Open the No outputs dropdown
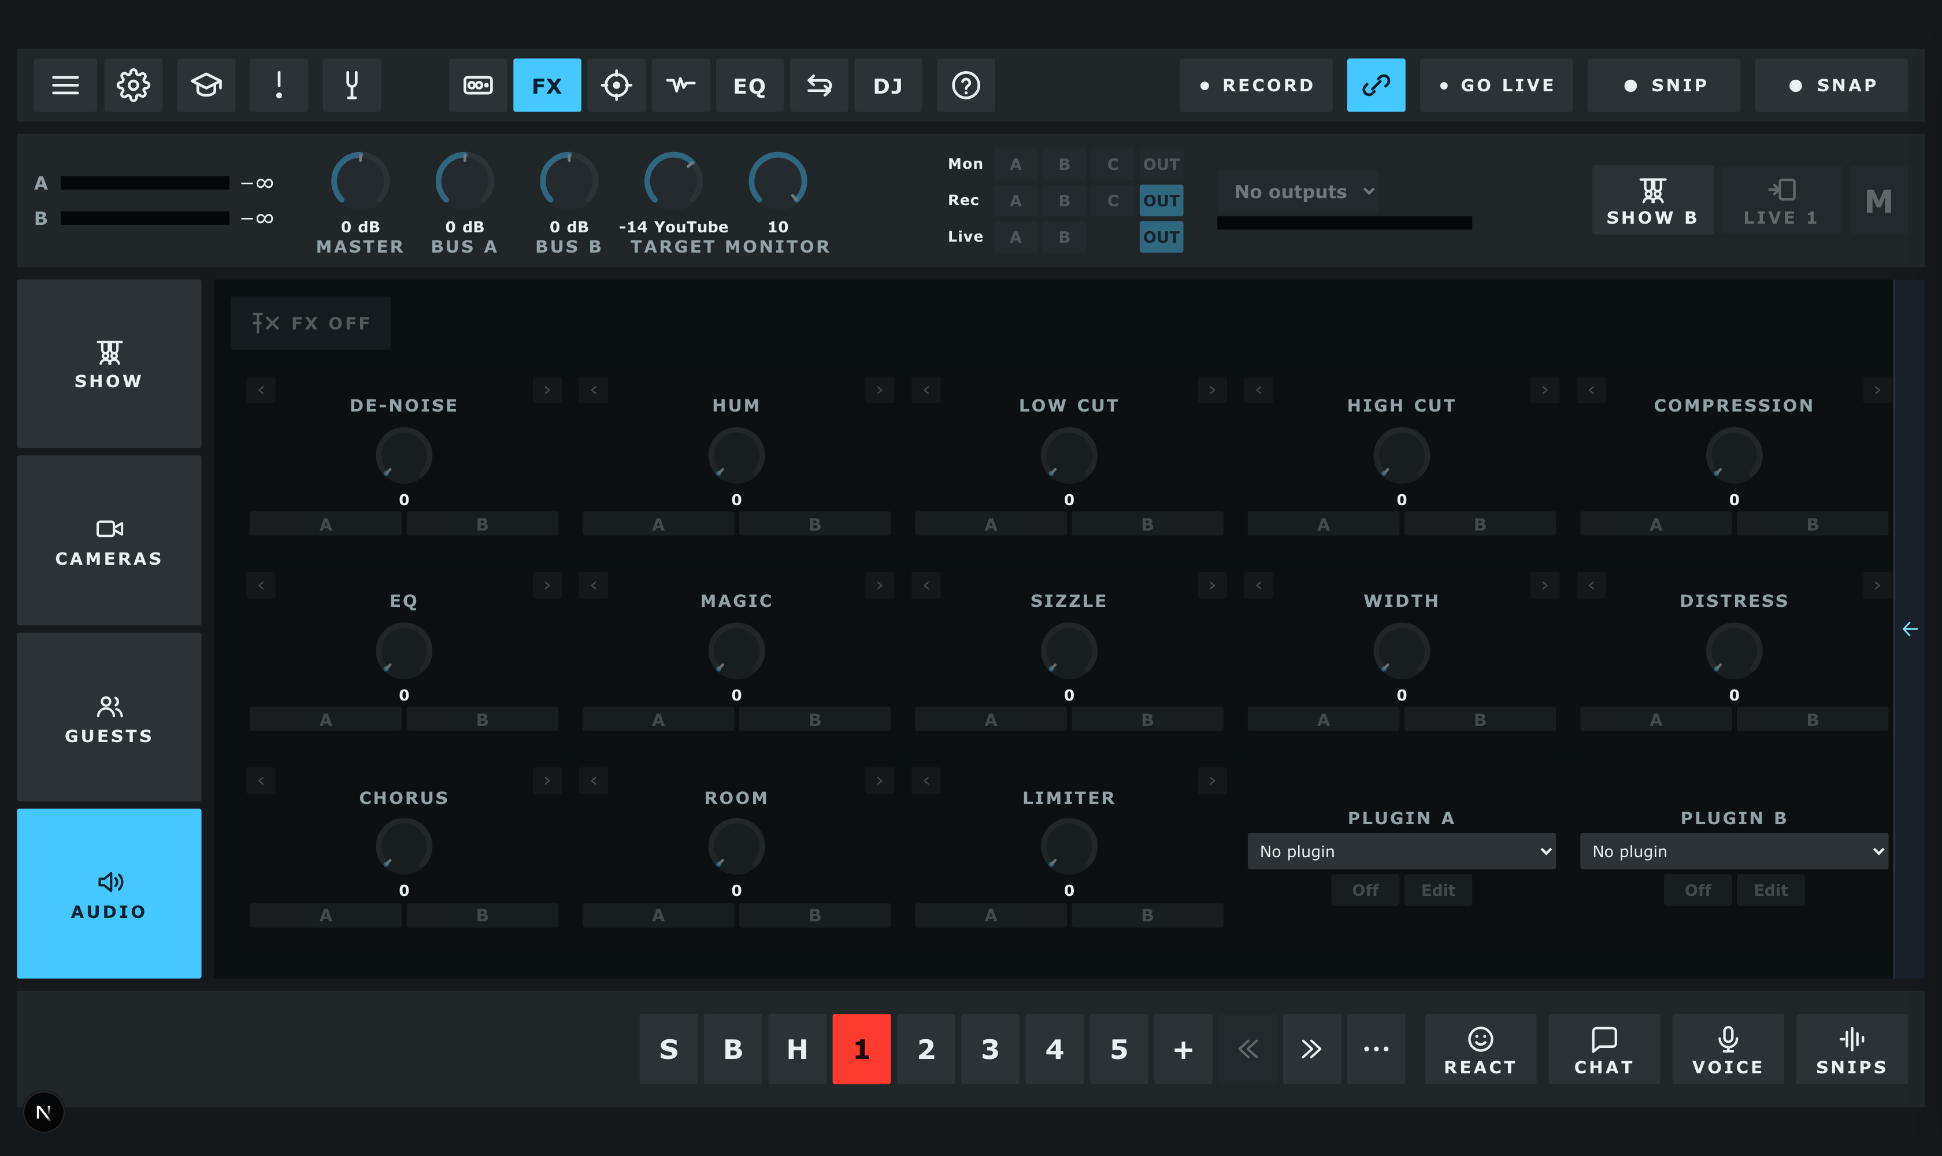1942x1156 pixels. [x=1298, y=192]
